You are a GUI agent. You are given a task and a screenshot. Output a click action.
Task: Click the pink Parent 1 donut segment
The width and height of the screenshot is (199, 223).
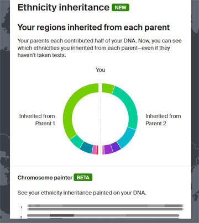pyautogui.click(x=95, y=150)
